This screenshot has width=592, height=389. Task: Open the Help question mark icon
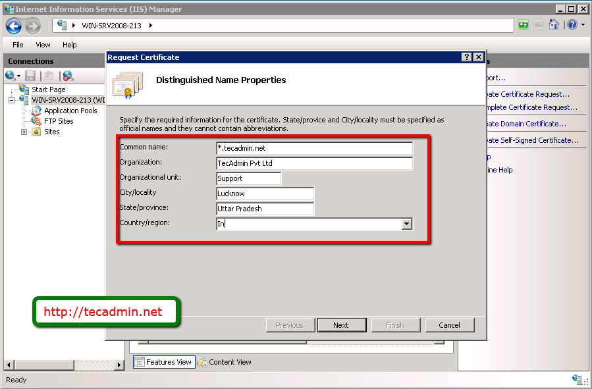572,25
